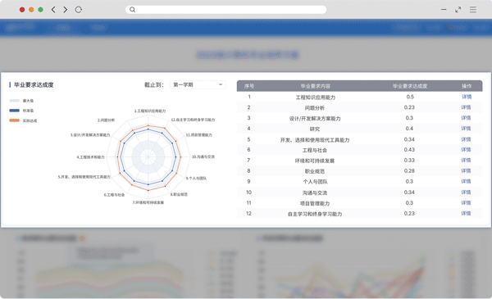Open 详情 for 个人与团队 row
This screenshot has width=492, height=299.
click(x=467, y=182)
